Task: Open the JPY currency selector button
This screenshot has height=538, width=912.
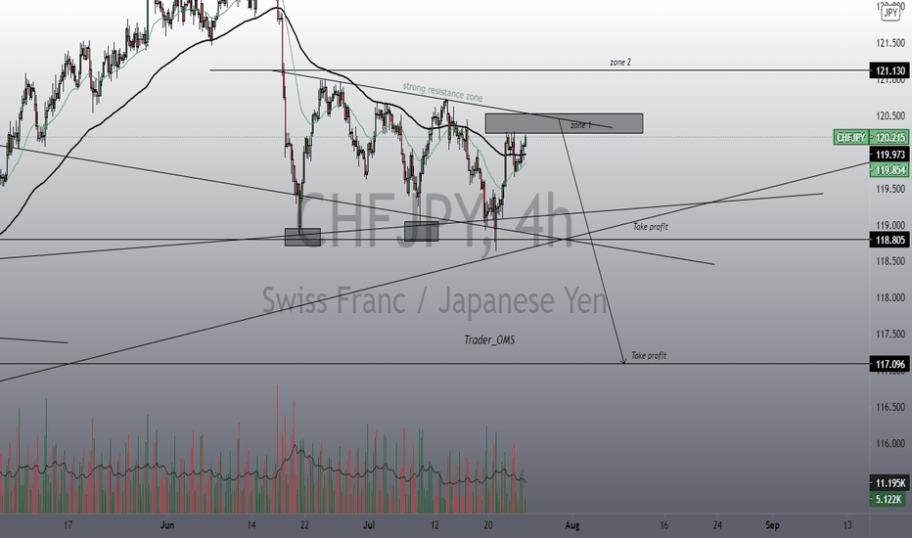Action: [x=889, y=13]
